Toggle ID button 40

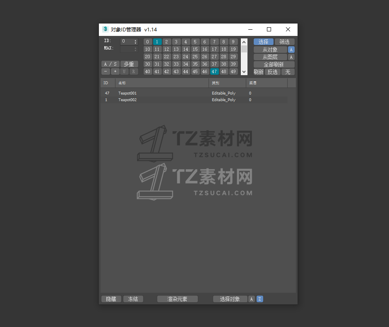[148, 71]
